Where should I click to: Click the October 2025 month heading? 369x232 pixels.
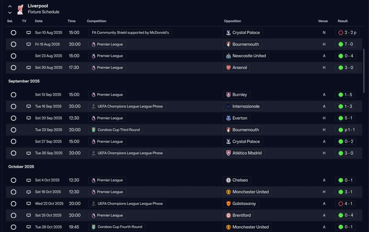[21, 167]
